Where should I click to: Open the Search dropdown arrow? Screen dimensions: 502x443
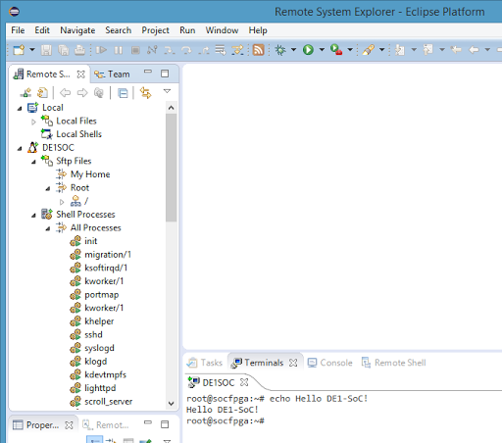(381, 50)
